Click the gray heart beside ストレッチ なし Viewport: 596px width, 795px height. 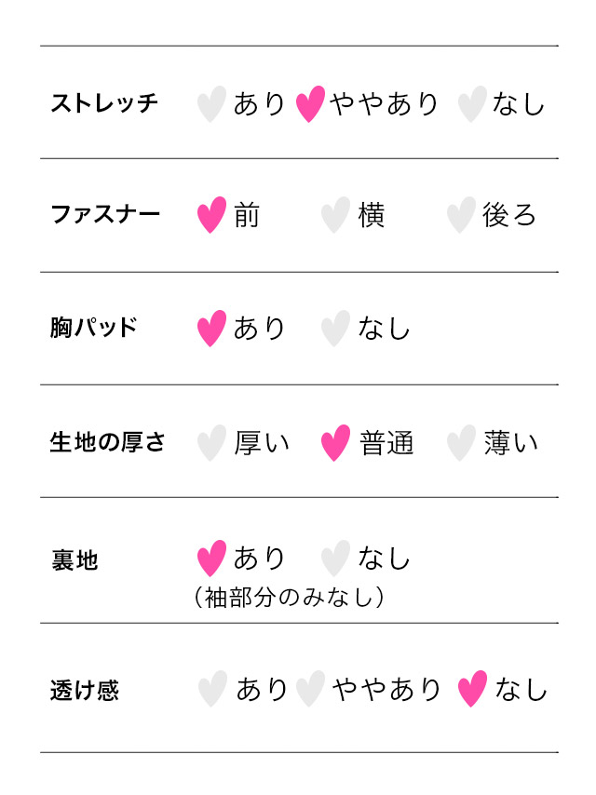[472, 103]
